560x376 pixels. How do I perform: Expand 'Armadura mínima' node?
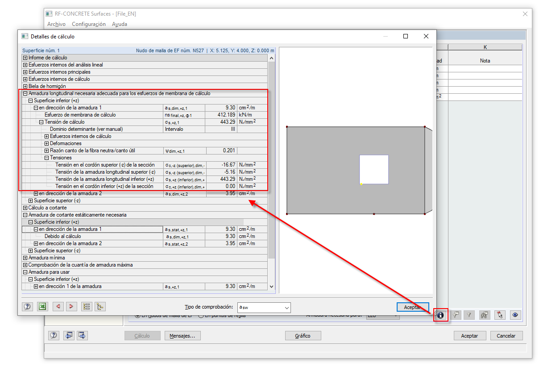25,258
